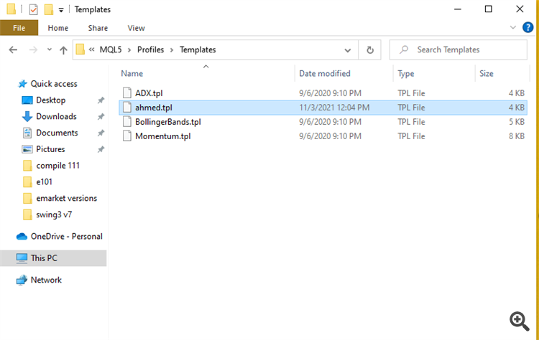The width and height of the screenshot is (539, 340).
Task: Click the pin icon next to Pictures
Action: pos(101,149)
